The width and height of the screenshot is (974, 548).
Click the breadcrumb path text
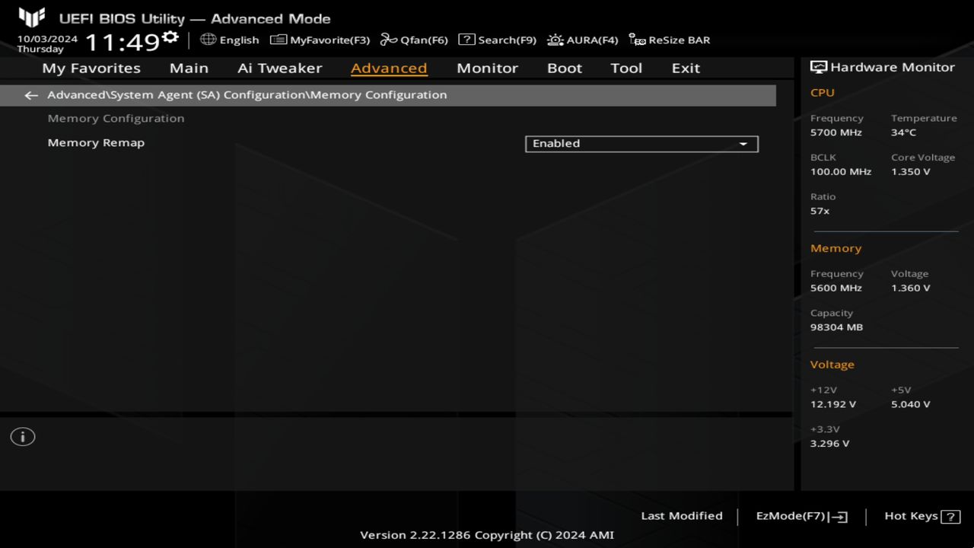pyautogui.click(x=247, y=95)
